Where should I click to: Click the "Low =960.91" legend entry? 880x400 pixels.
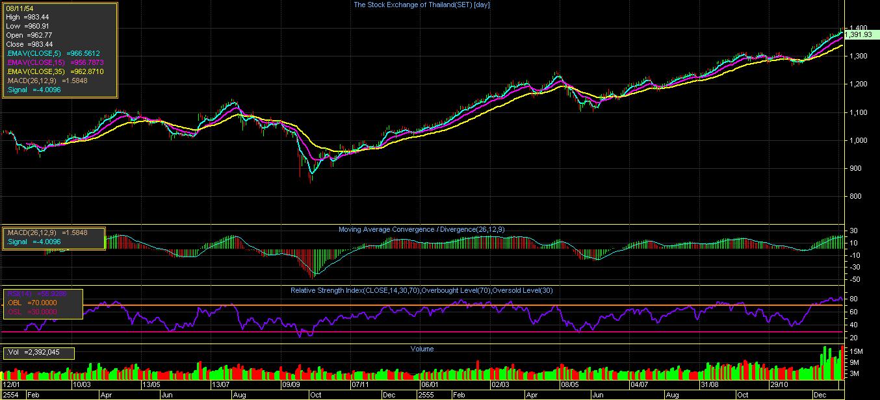(26, 26)
